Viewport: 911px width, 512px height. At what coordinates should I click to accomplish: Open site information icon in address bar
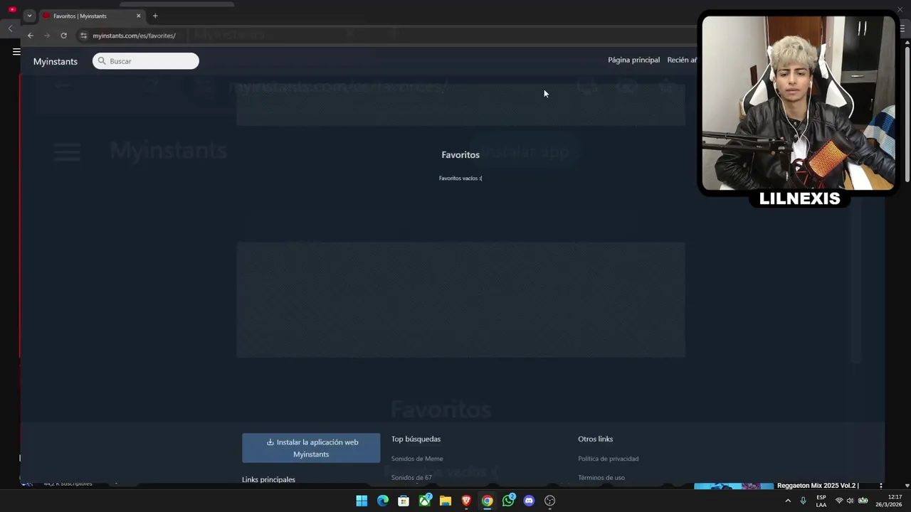point(83,36)
